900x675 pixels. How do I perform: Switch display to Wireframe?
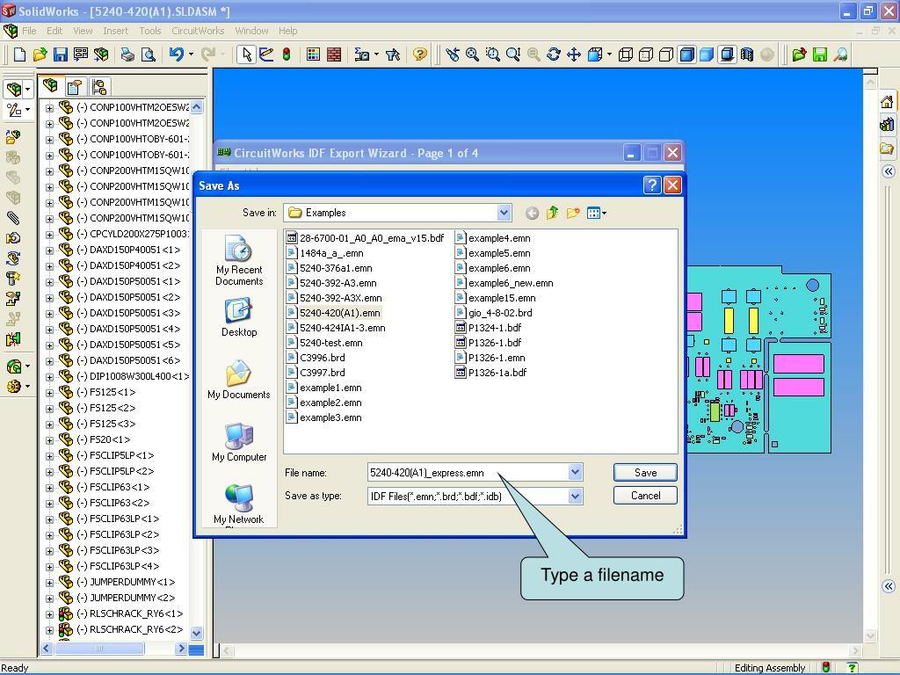tap(626, 54)
